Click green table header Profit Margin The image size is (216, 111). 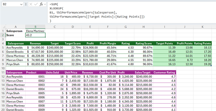[x=108, y=43]
